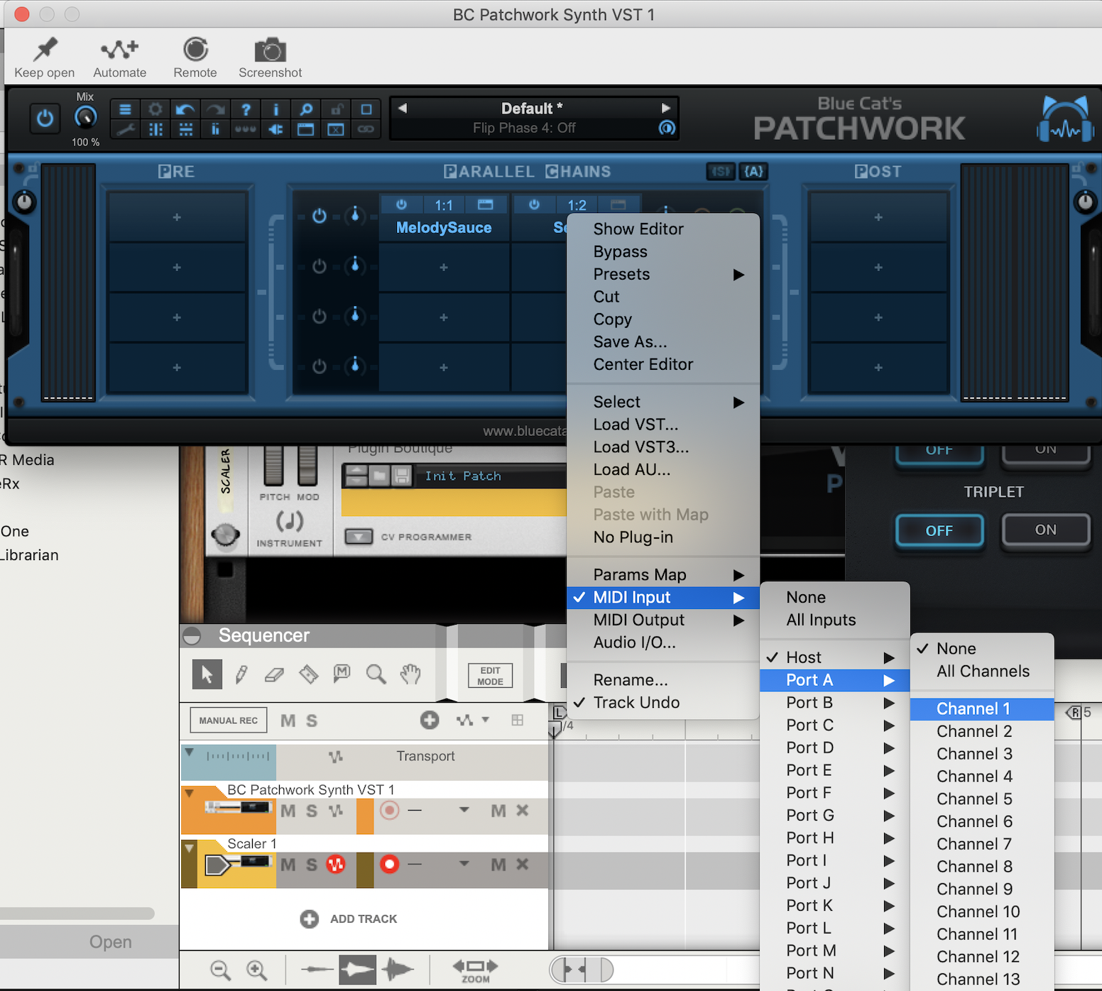Click the info icon in Patchwork toolbar
Screen dimensions: 1102x991
[276, 109]
